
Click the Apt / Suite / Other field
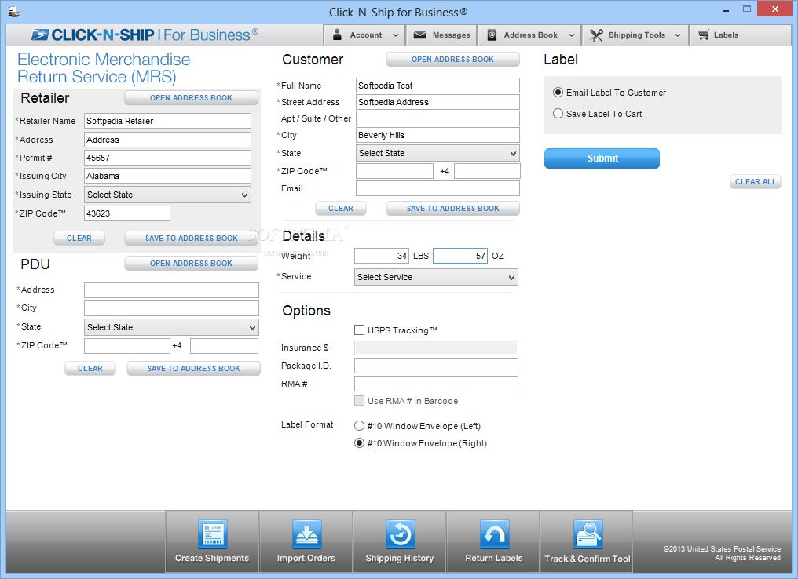pyautogui.click(x=437, y=118)
